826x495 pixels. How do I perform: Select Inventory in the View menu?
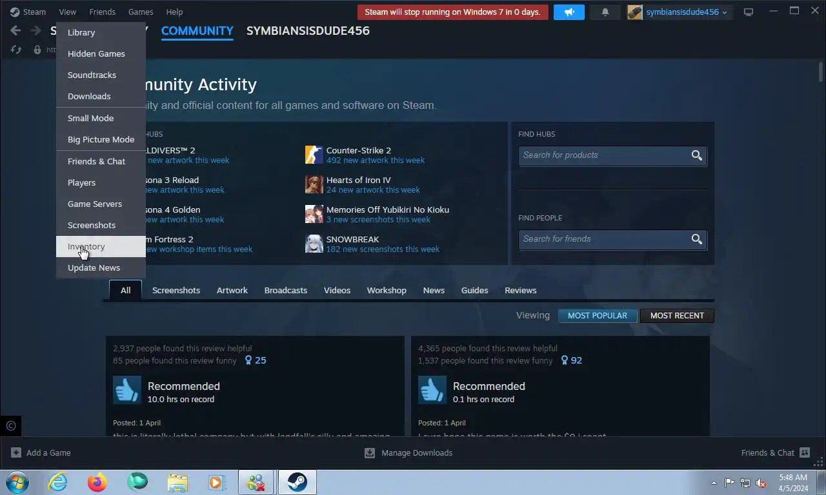point(101,246)
